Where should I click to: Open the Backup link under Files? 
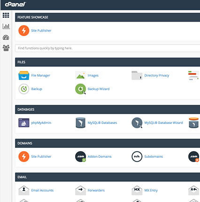[37, 89]
